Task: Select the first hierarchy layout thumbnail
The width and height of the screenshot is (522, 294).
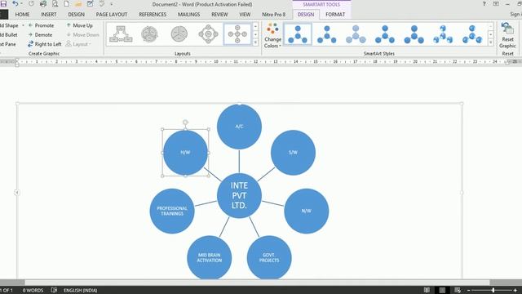Action: click(121, 34)
